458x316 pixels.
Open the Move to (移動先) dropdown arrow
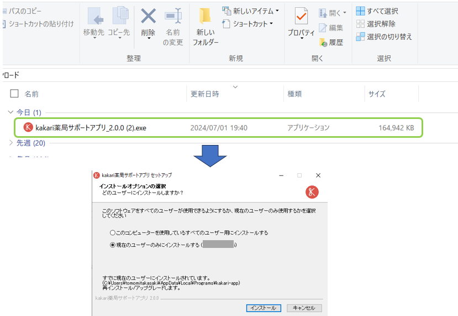click(x=94, y=38)
